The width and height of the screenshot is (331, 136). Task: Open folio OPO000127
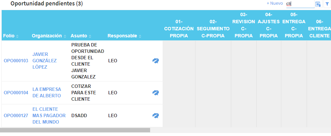[x=16, y=115]
